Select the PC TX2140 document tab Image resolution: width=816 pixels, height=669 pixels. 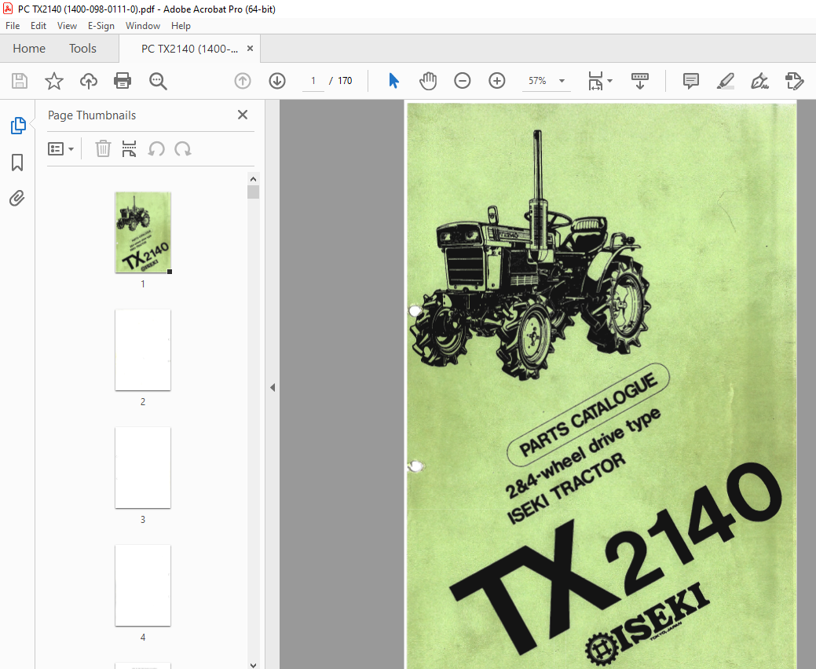click(x=189, y=49)
